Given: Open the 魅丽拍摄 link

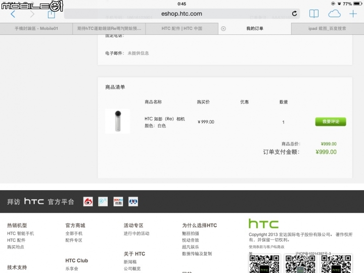Looking at the screenshot, I should pos(191,234).
